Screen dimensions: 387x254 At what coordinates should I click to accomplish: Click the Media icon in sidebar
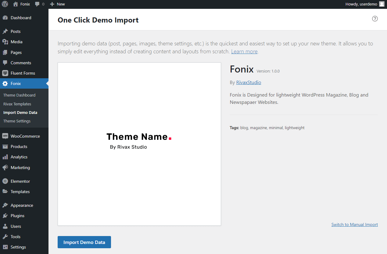click(x=5, y=42)
